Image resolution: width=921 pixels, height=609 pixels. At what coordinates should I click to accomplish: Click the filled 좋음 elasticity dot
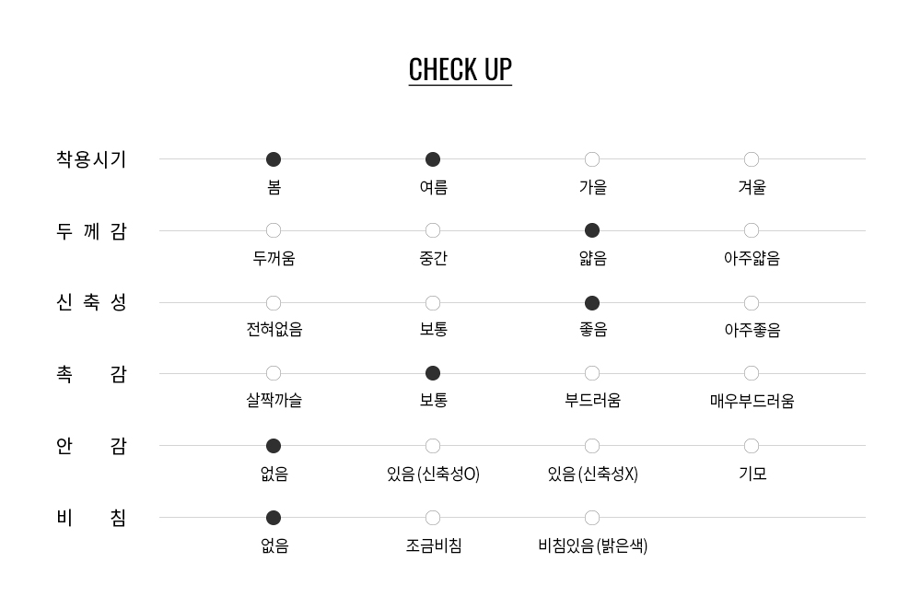(x=592, y=303)
